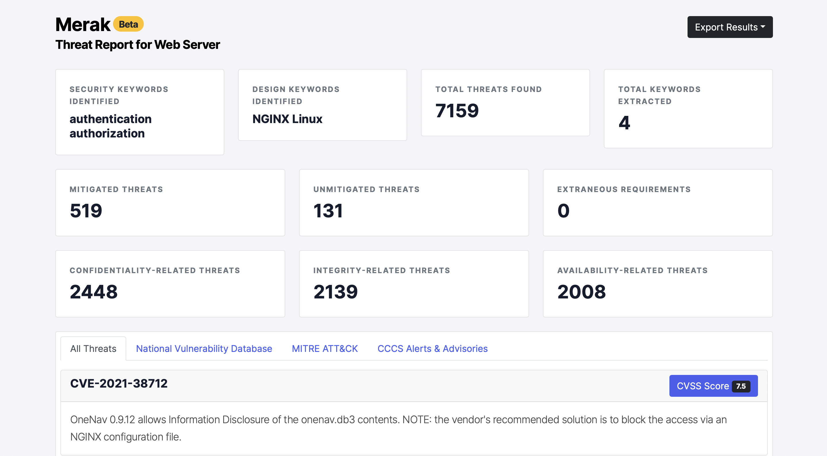Click the 7.5 score badge

pos(741,386)
